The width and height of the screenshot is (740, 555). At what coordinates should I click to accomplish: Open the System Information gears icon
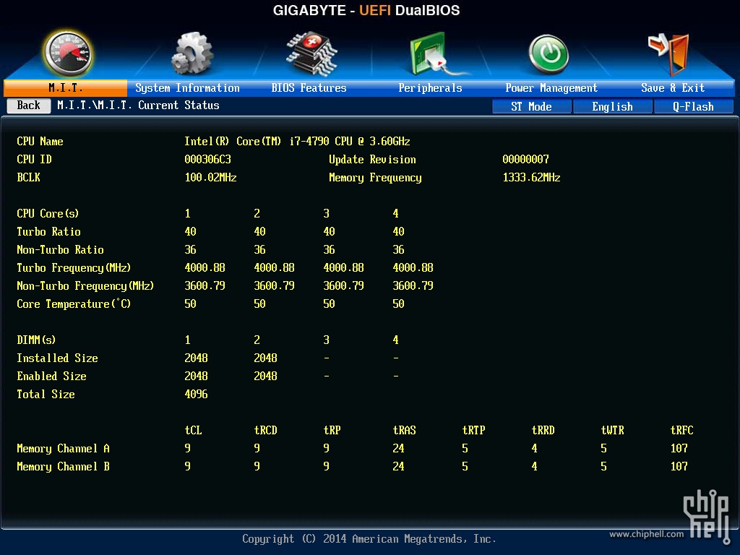point(192,53)
